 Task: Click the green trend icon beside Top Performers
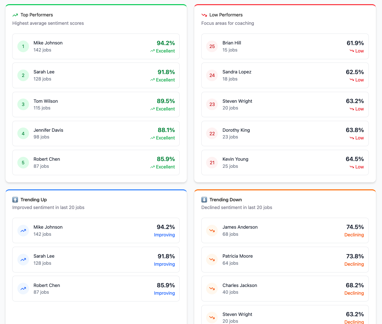15,15
